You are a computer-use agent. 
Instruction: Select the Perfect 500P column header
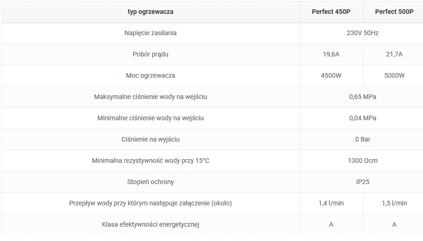tap(394, 12)
